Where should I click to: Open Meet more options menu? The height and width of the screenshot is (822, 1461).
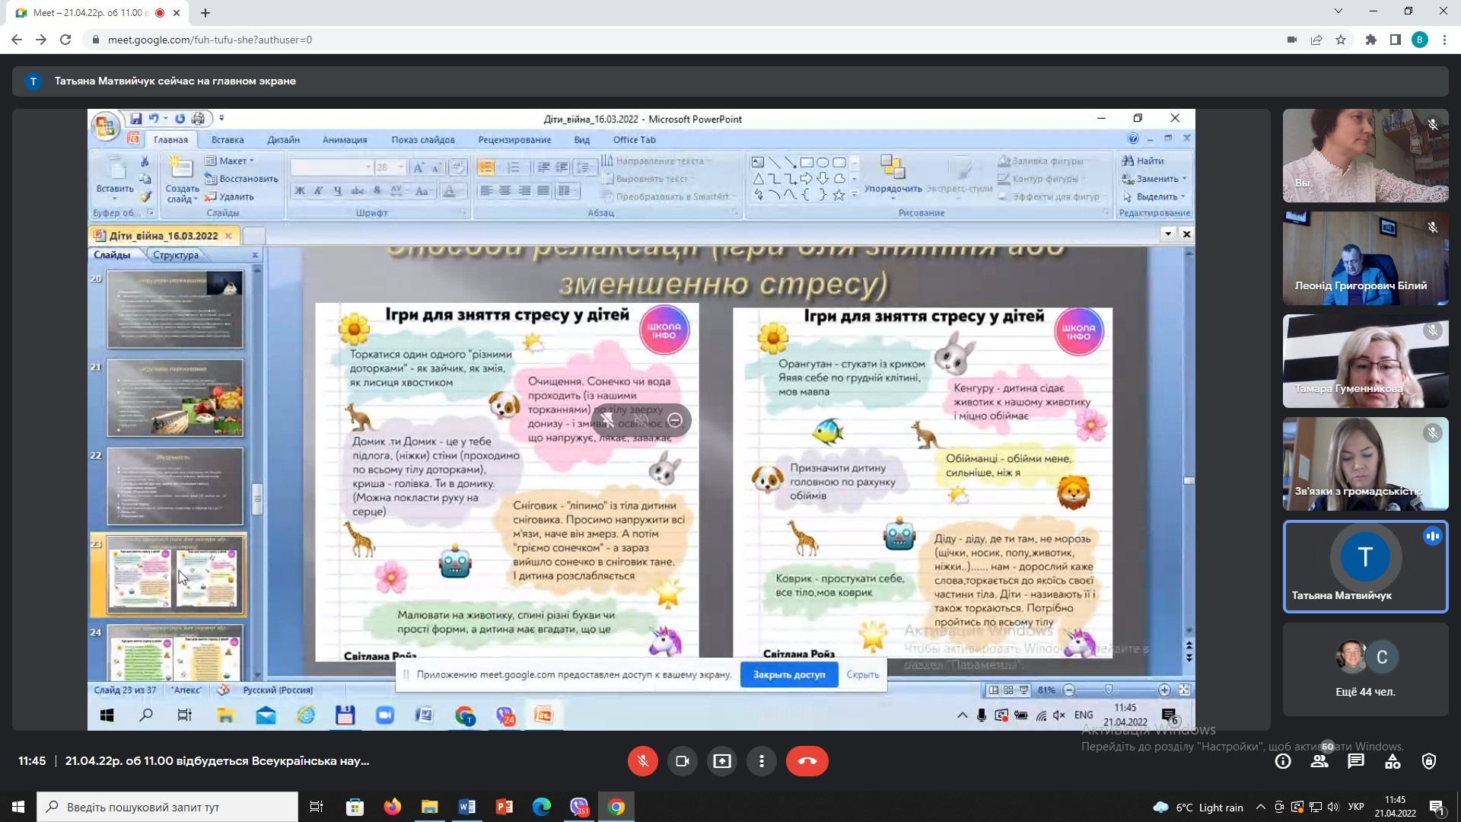click(762, 761)
